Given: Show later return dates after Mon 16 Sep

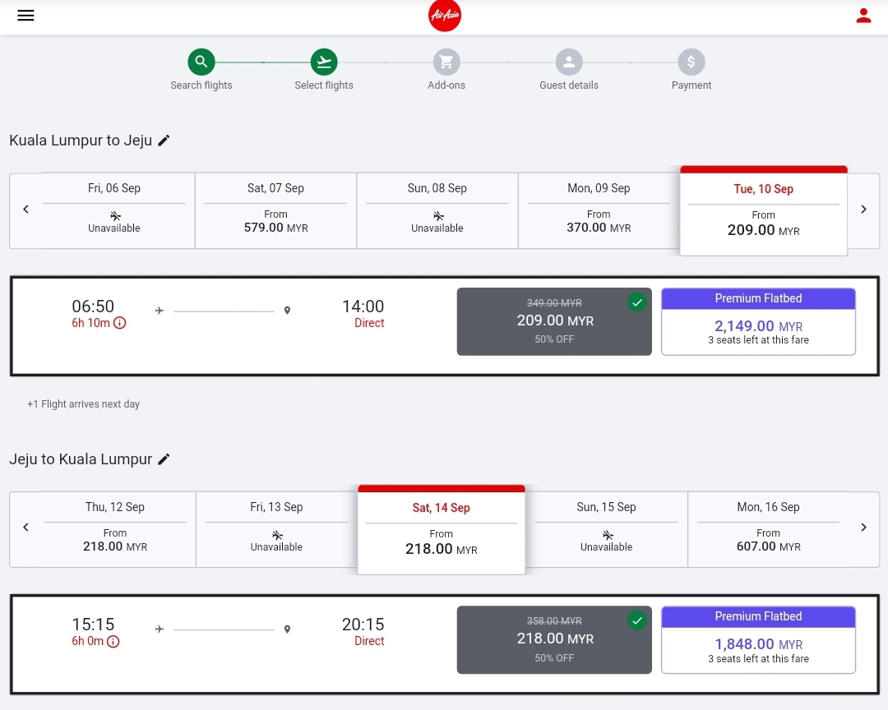Looking at the screenshot, I should click(863, 528).
